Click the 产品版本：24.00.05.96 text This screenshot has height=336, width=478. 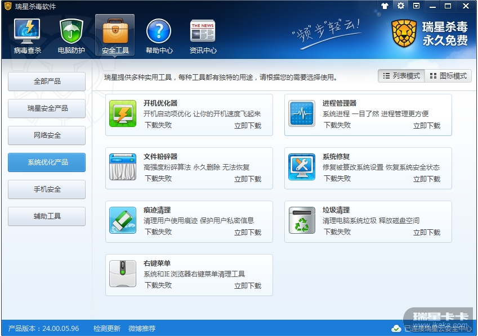click(x=43, y=329)
